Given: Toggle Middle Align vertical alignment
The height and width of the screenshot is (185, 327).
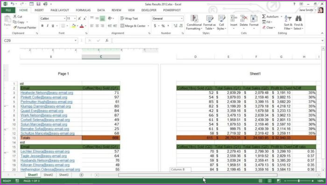Looking at the screenshot, I should [97, 19].
